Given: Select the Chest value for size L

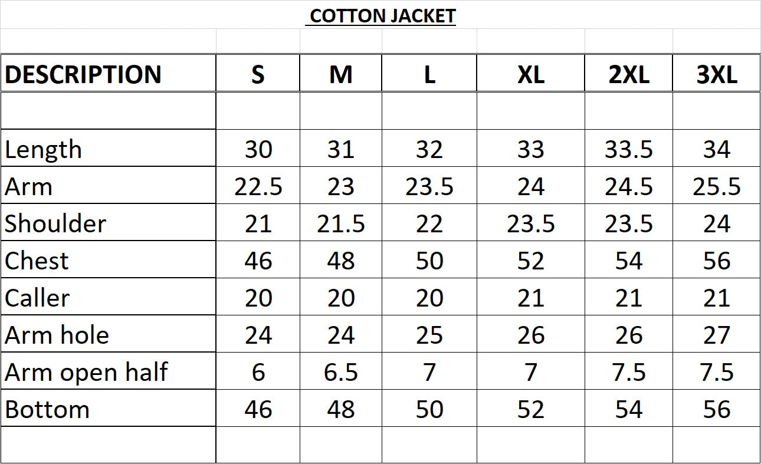Looking at the screenshot, I should click(429, 261).
